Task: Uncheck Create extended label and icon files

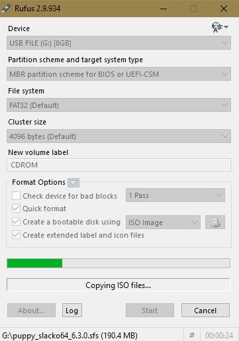Action: tap(16, 235)
